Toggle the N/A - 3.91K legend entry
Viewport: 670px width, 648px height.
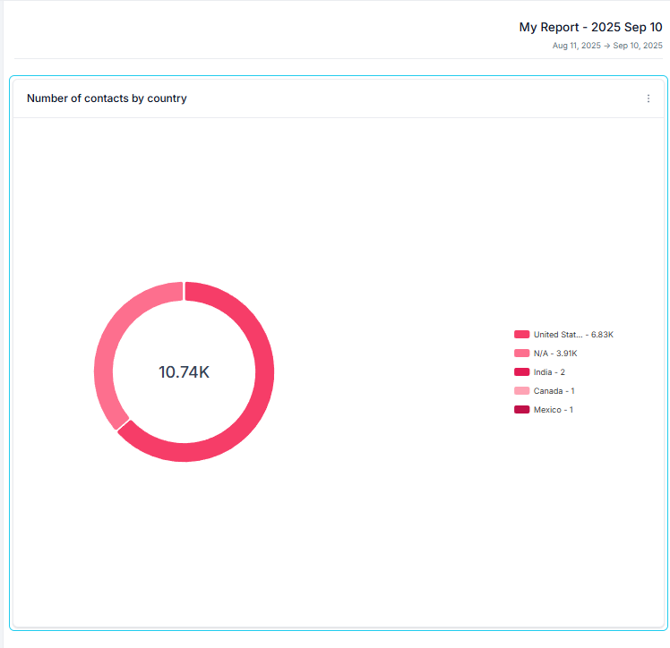555,354
